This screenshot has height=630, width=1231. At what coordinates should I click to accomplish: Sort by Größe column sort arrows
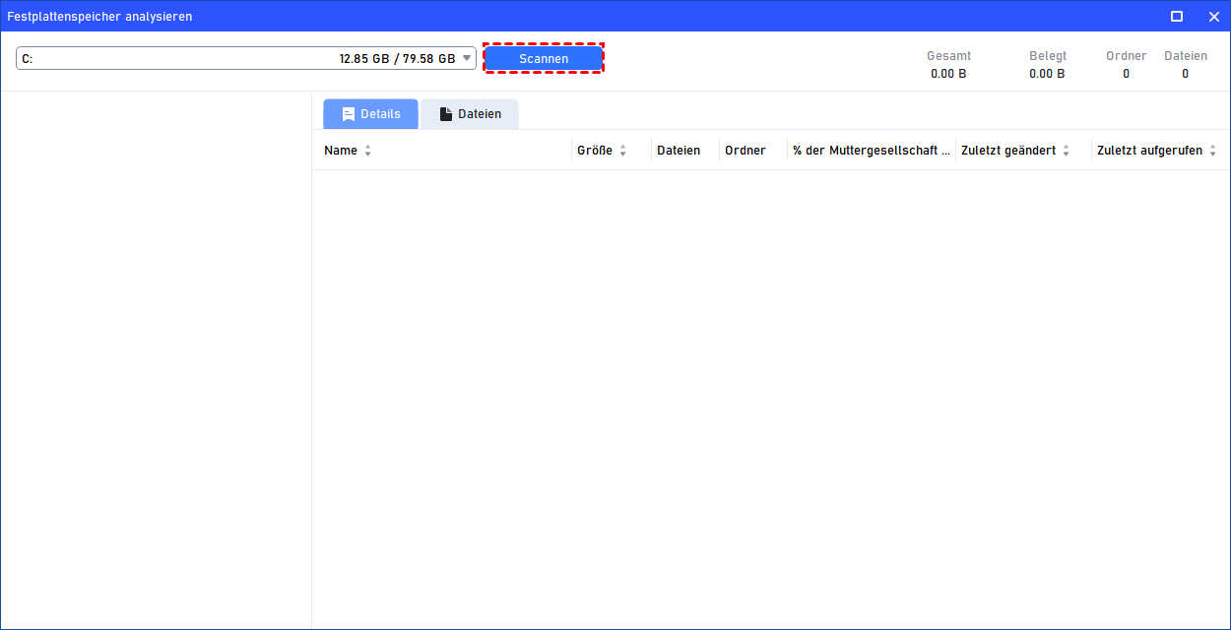(622, 151)
